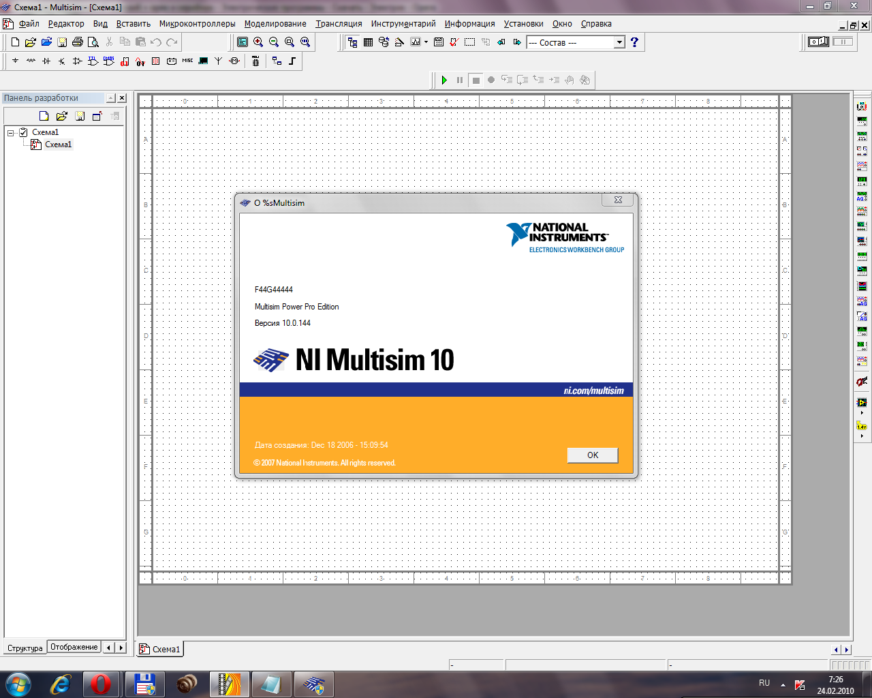Collapse the Схема1 tree node
Screen dimensions: 872x698
pyautogui.click(x=11, y=133)
